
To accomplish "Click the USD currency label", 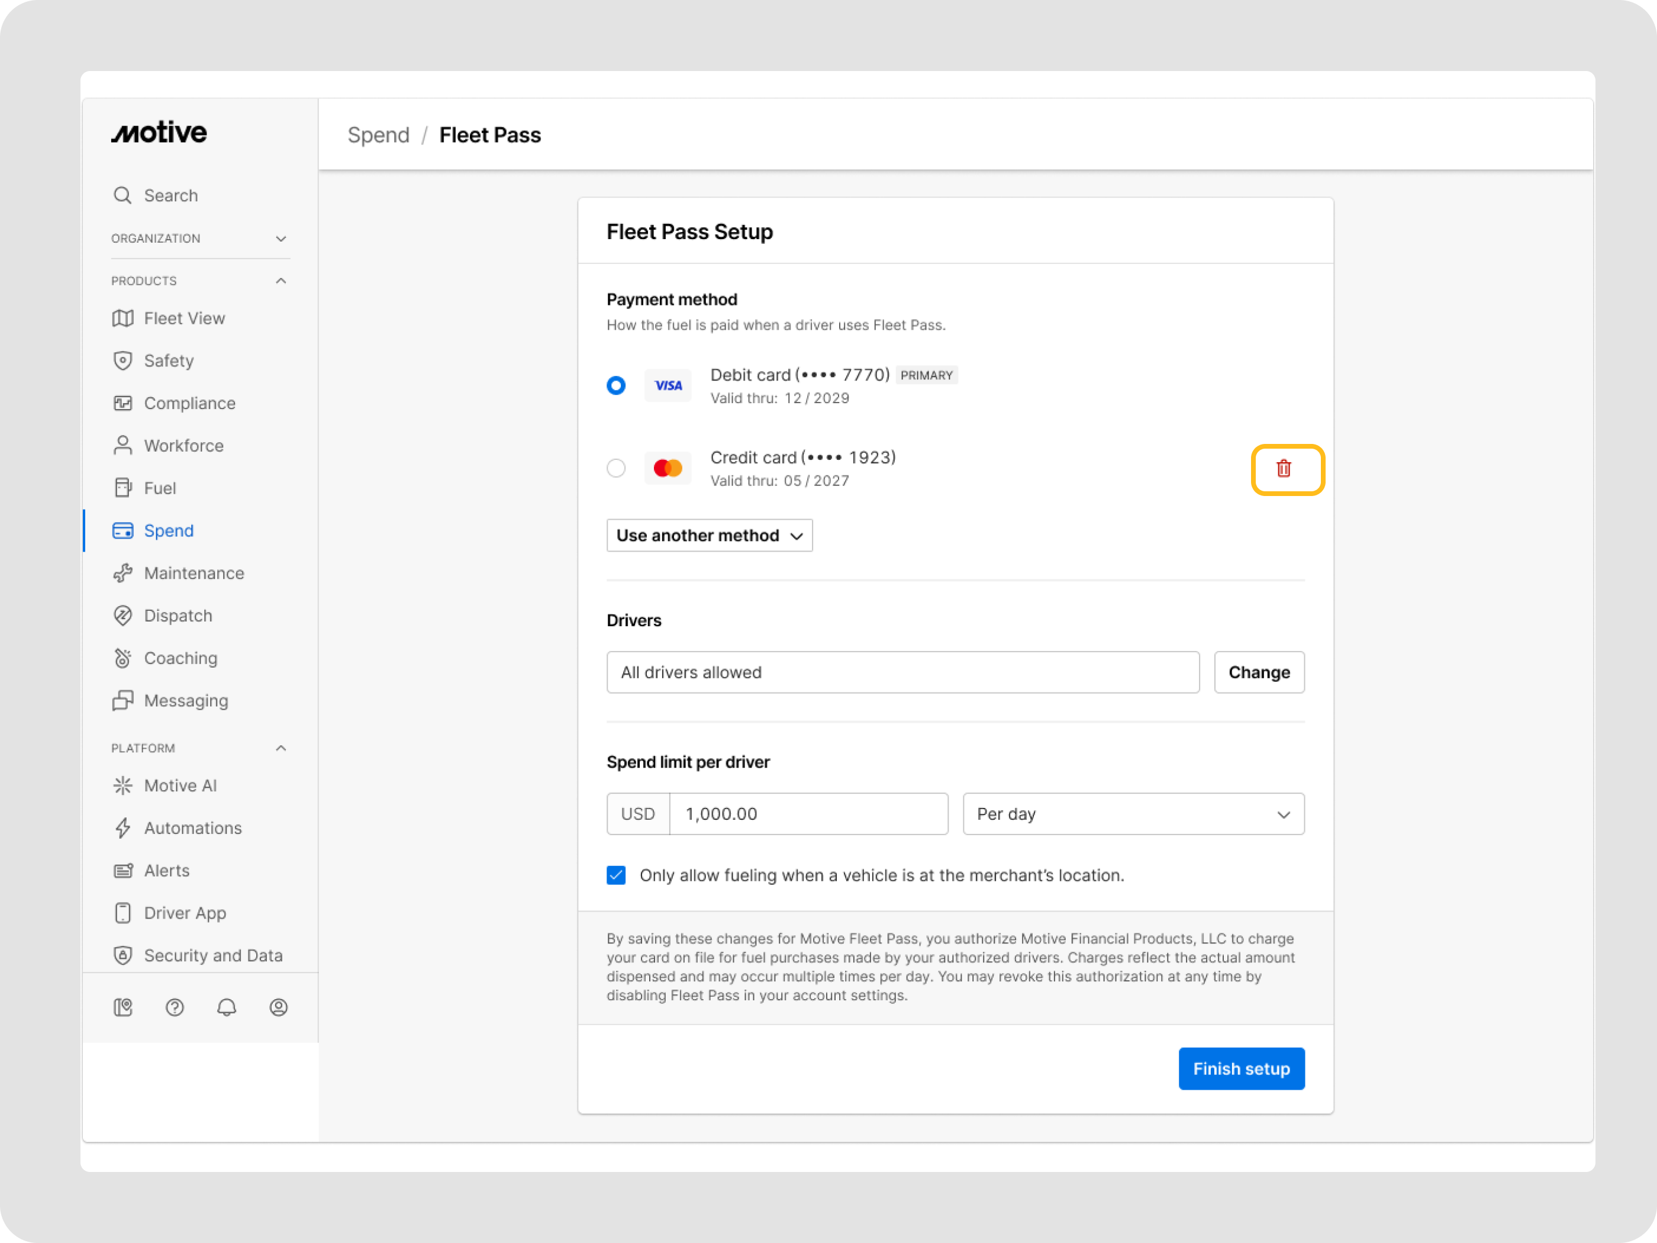I will [638, 814].
